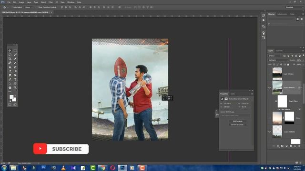The image size is (305, 171).
Task: Select the Zoom tool
Action: (15, 87)
